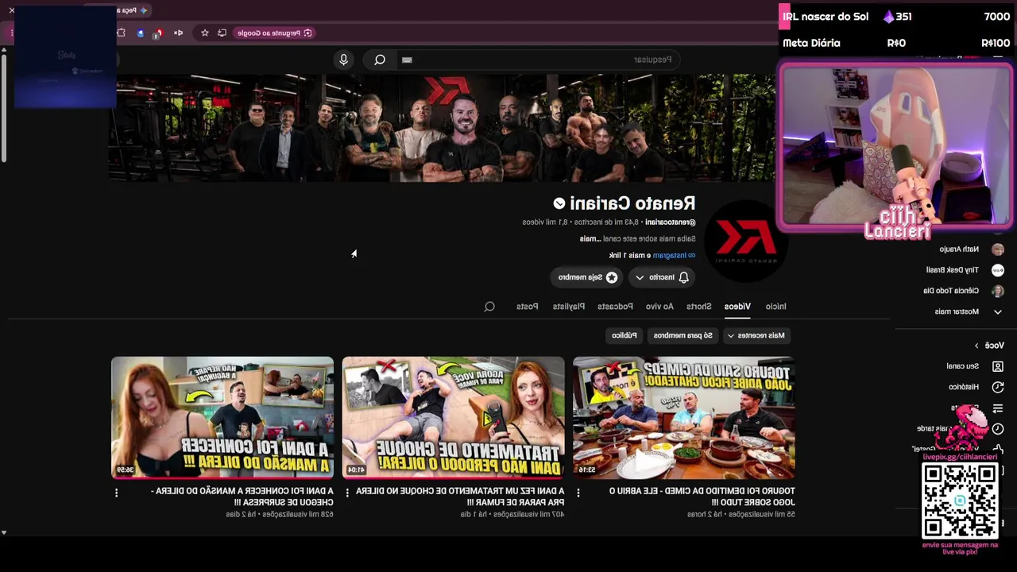Click the title Toguro foi demitido da Cimed
This screenshot has width=1017, height=572.
tap(702, 497)
